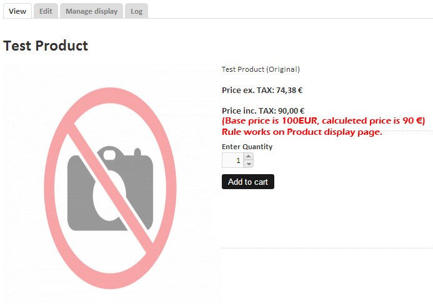This screenshot has width=433, height=304.
Task: Click the dotted divider below Add to cart
Action: click(x=327, y=248)
